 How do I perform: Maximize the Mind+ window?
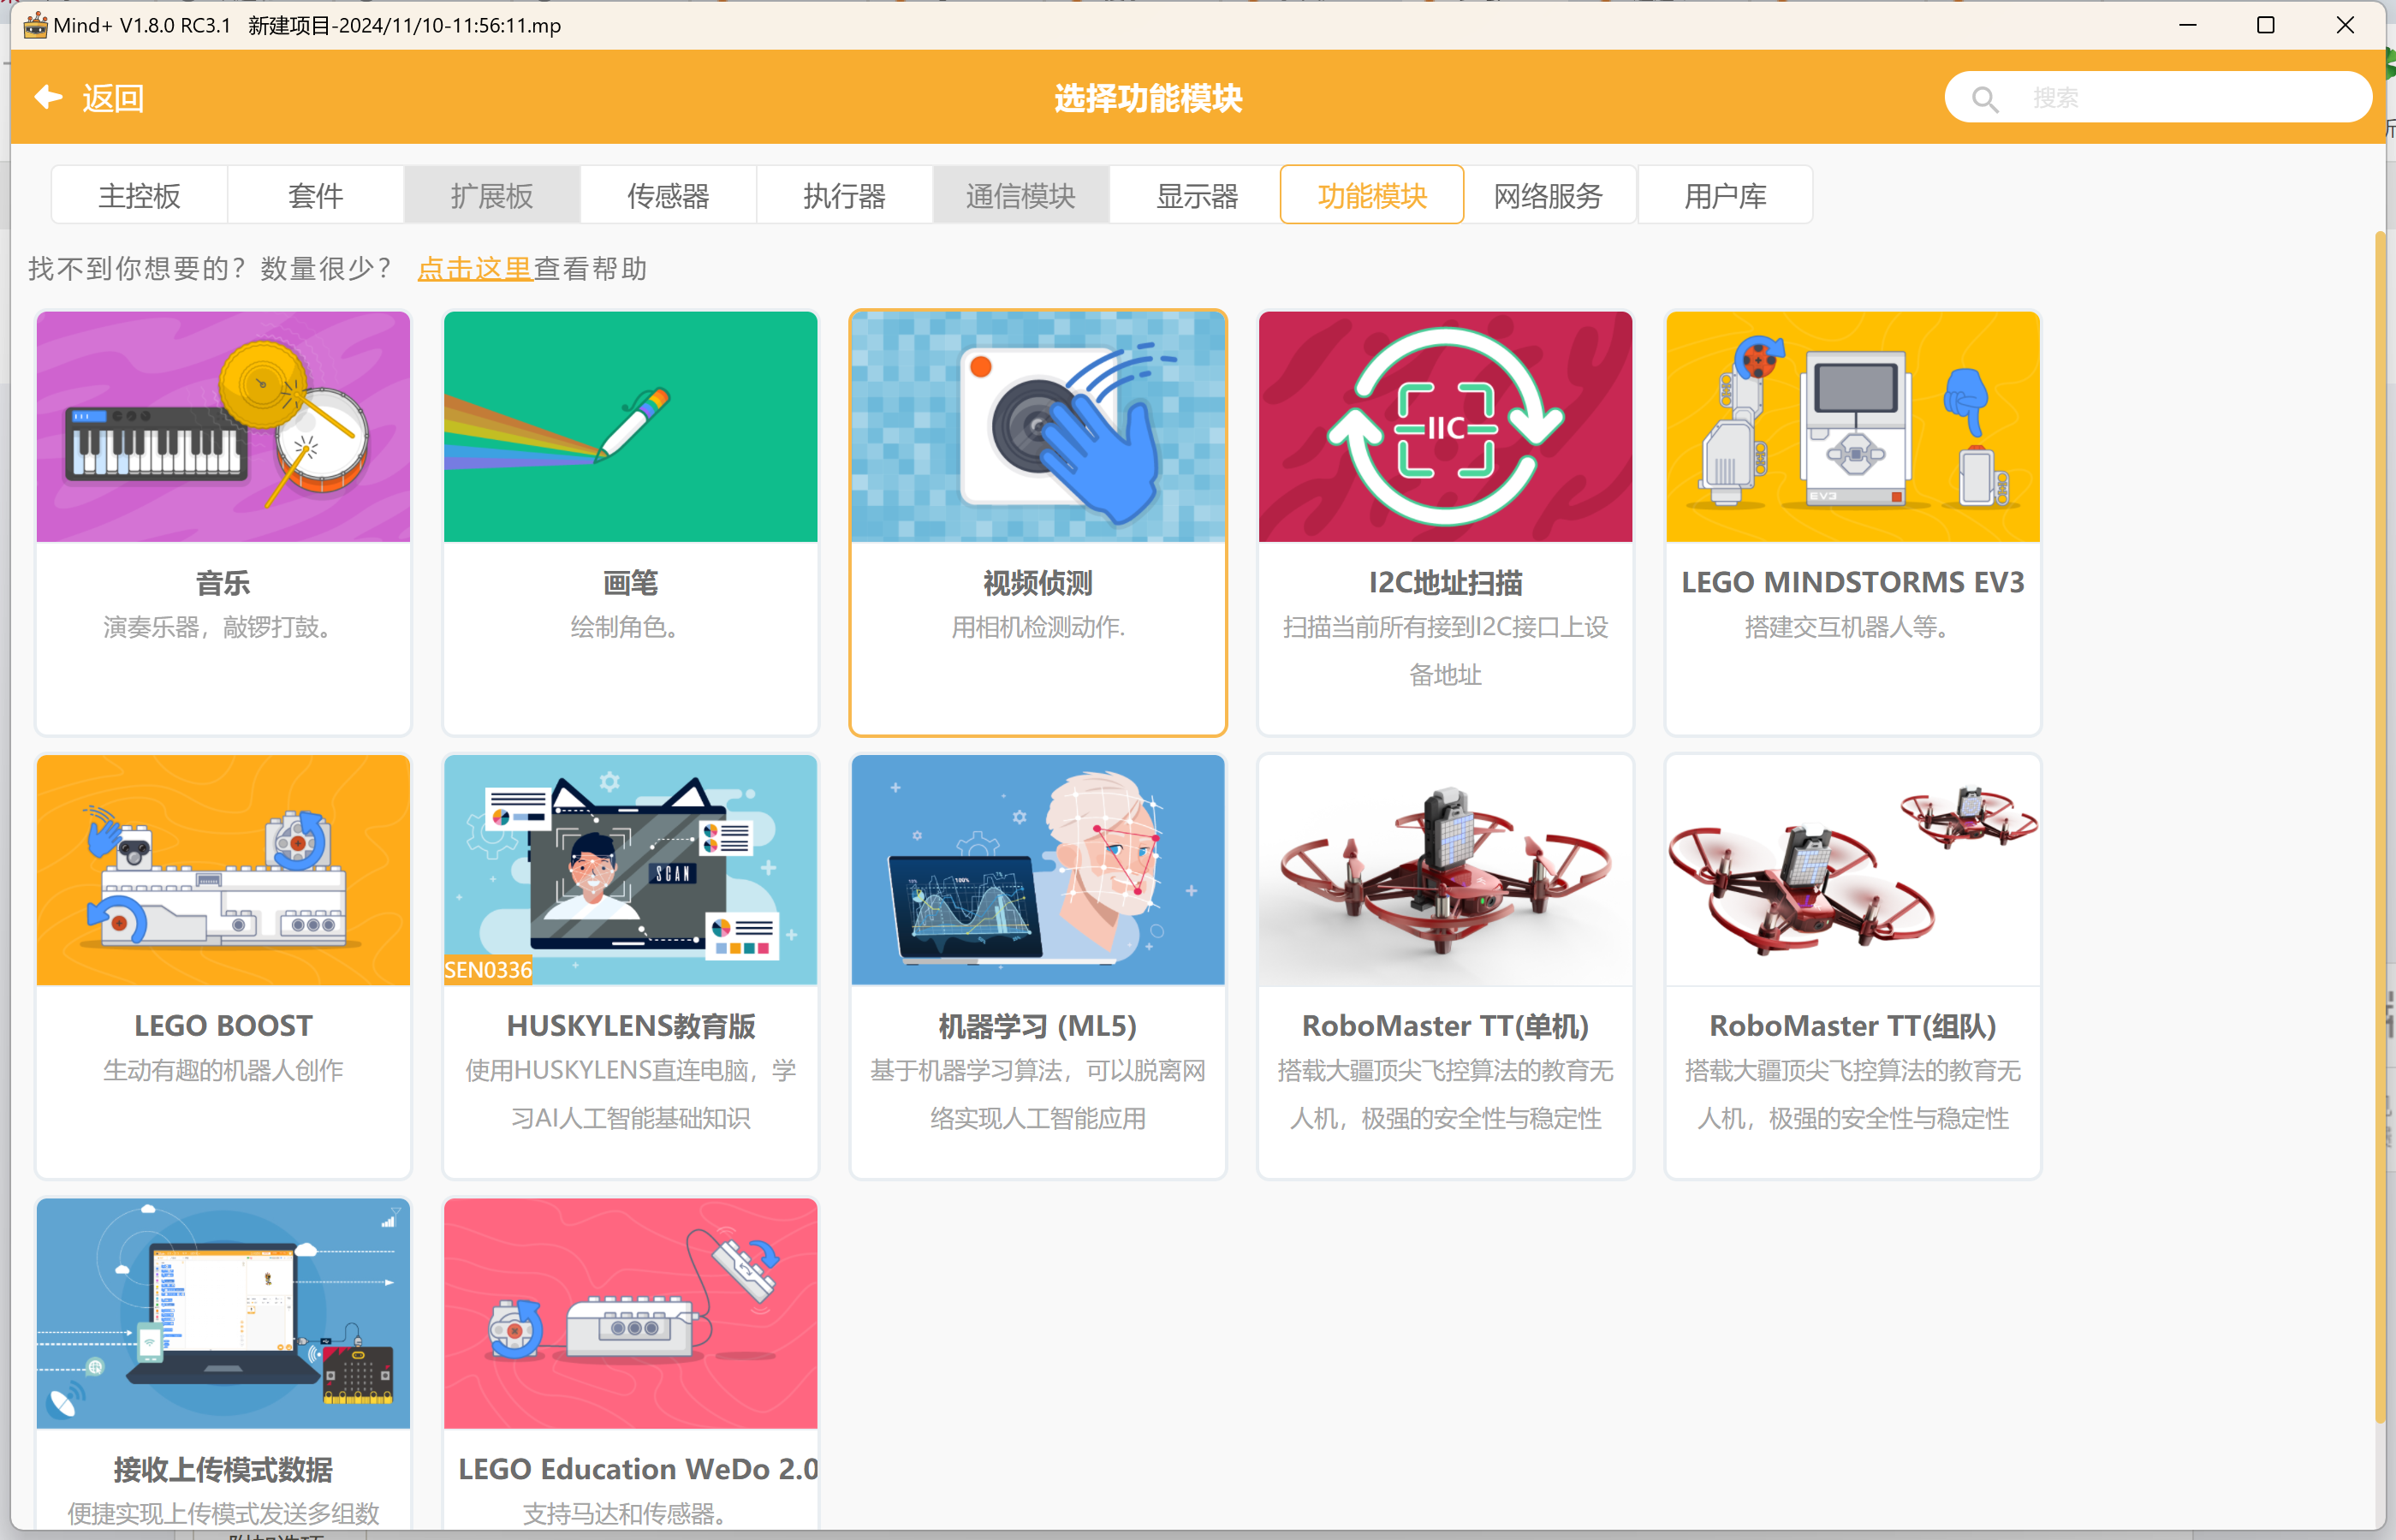click(2266, 25)
